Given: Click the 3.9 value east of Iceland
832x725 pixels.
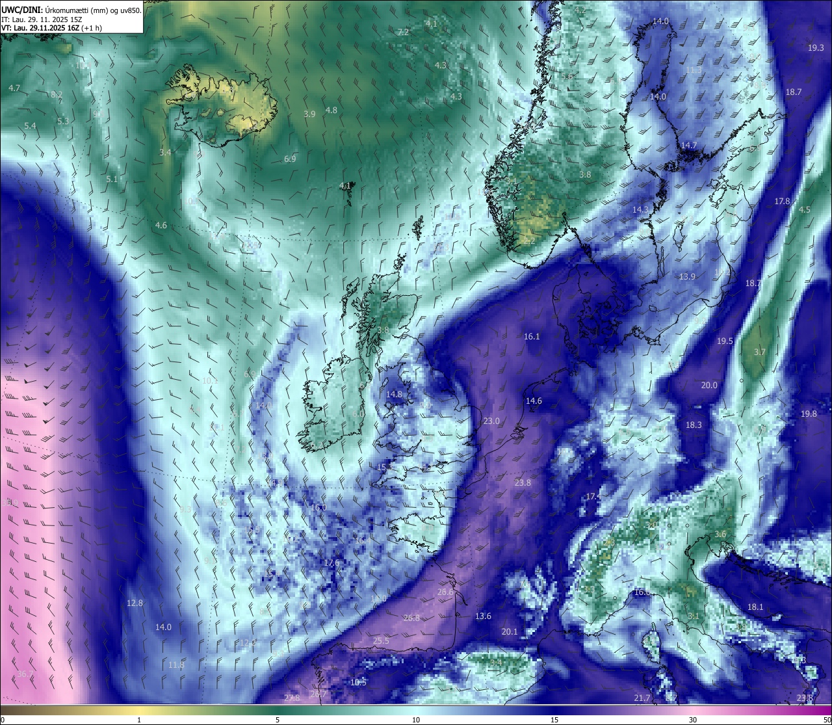Looking at the screenshot, I should [x=309, y=114].
